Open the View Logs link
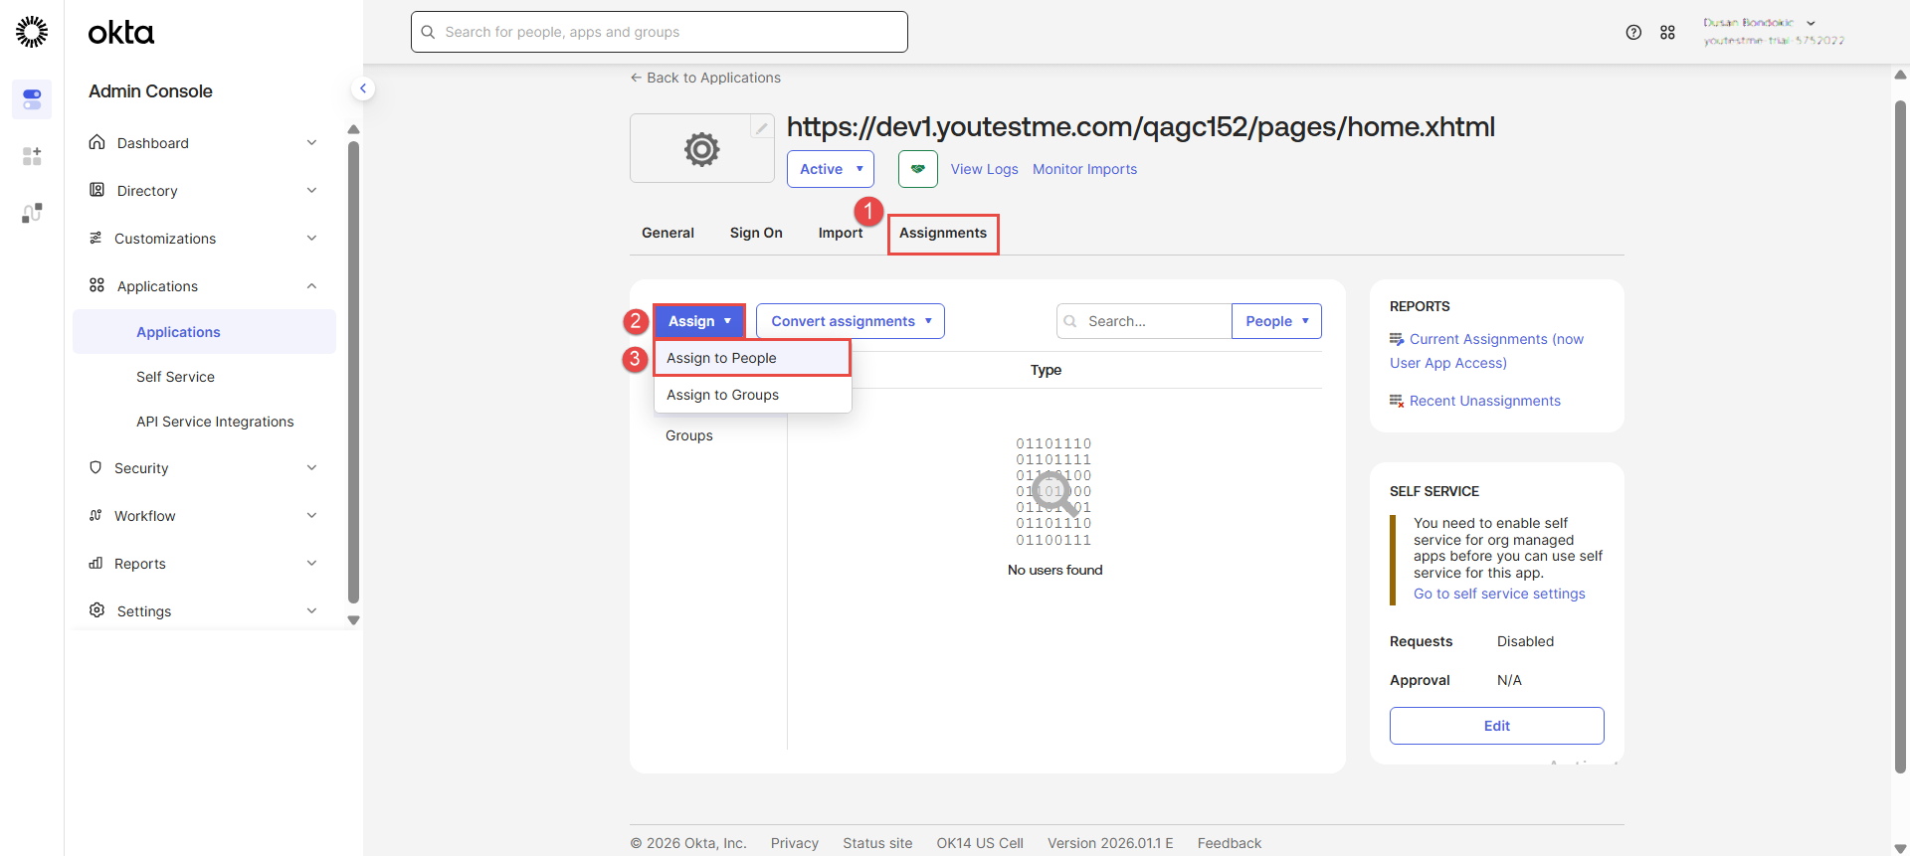This screenshot has height=856, width=1910. click(x=984, y=169)
